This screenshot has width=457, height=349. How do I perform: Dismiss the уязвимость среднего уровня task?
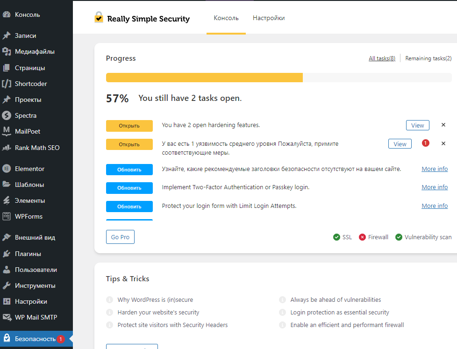(443, 143)
